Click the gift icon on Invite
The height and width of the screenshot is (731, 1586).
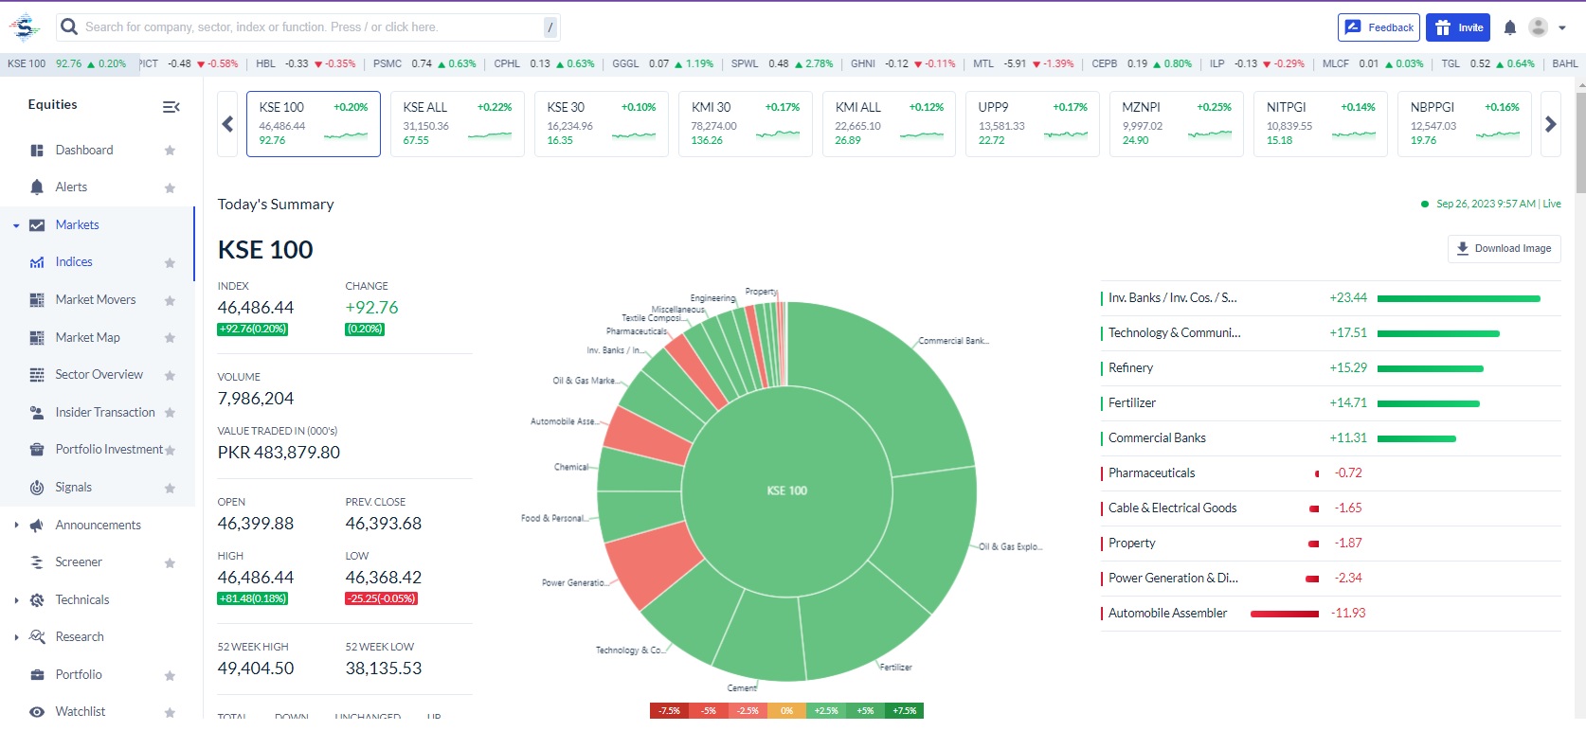point(1443,27)
